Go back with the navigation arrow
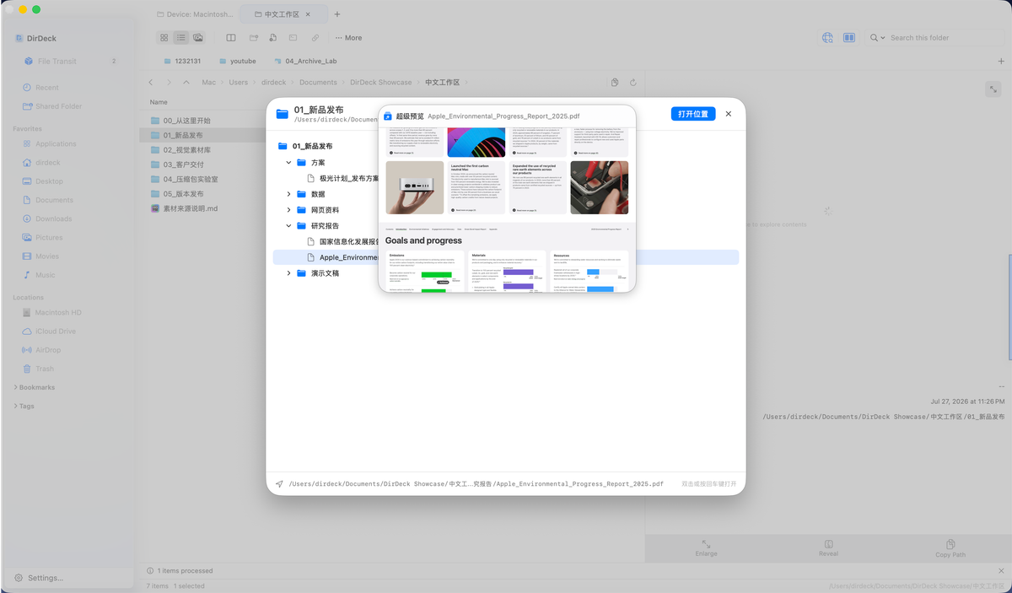Image resolution: width=1012 pixels, height=593 pixels. (151, 83)
